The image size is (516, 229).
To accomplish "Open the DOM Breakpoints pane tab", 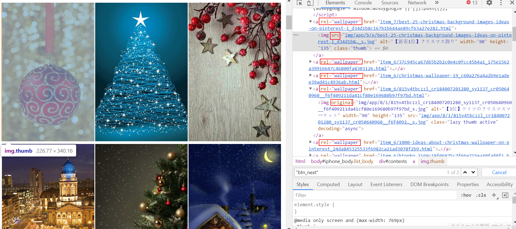I will click(x=430, y=184).
